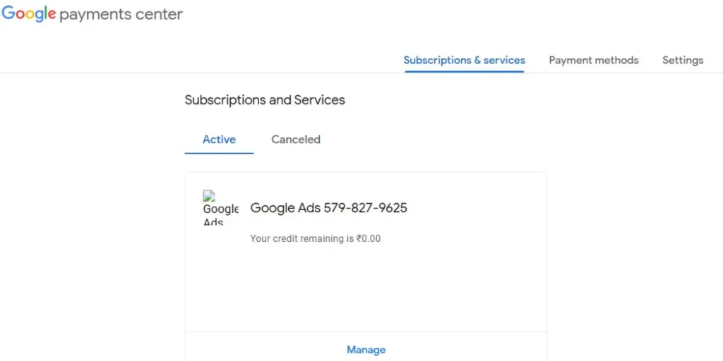
Task: Click the Manage link for Google Ads
Action: coord(366,350)
